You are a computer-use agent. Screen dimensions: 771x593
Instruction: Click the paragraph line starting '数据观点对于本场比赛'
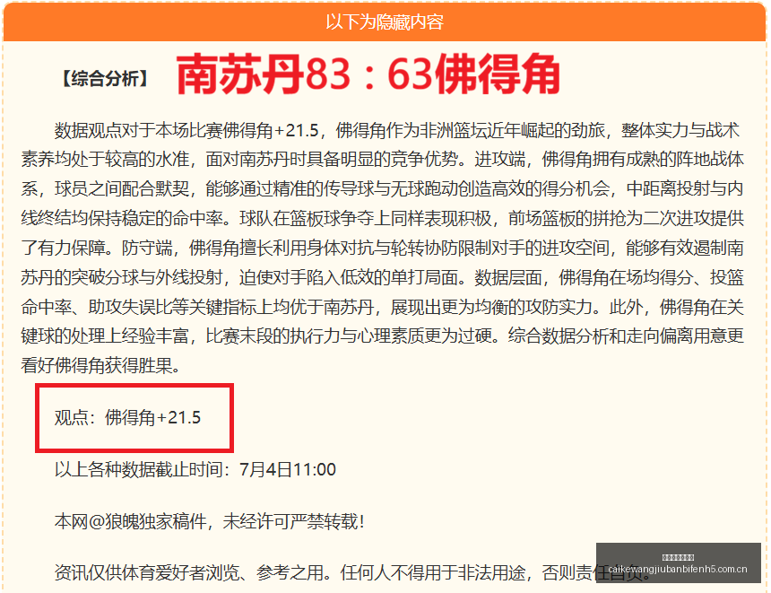click(x=397, y=130)
